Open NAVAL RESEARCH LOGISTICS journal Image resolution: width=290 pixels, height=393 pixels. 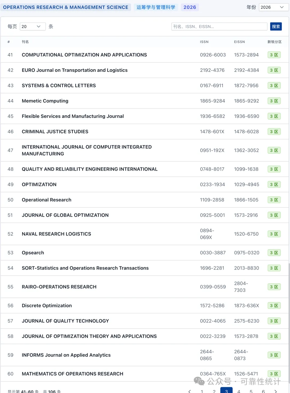click(x=56, y=234)
